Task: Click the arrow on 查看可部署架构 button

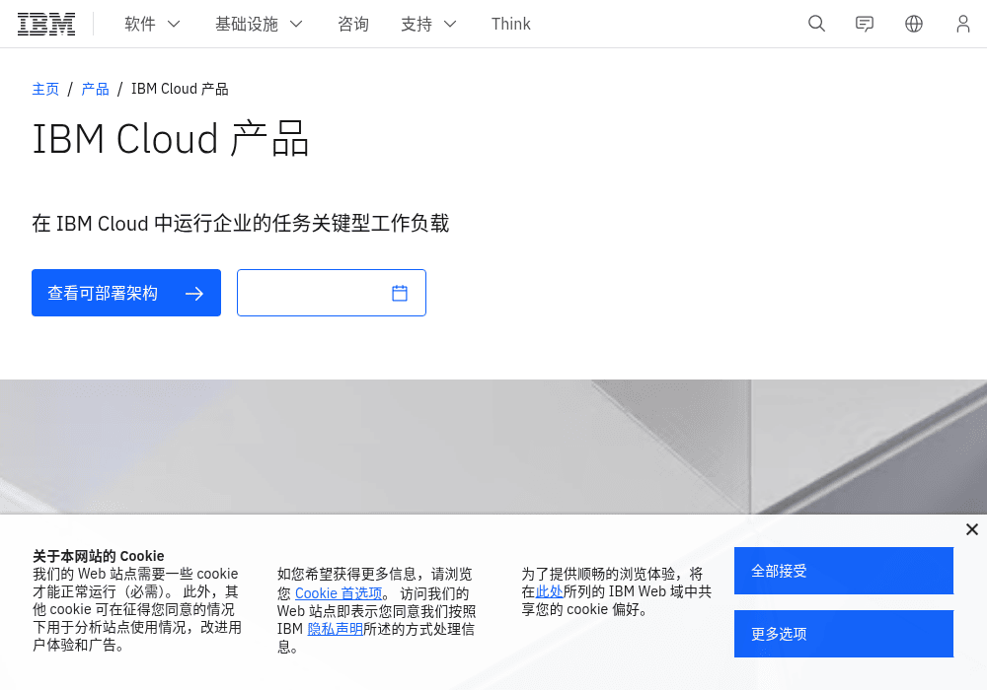Action: [x=194, y=294]
